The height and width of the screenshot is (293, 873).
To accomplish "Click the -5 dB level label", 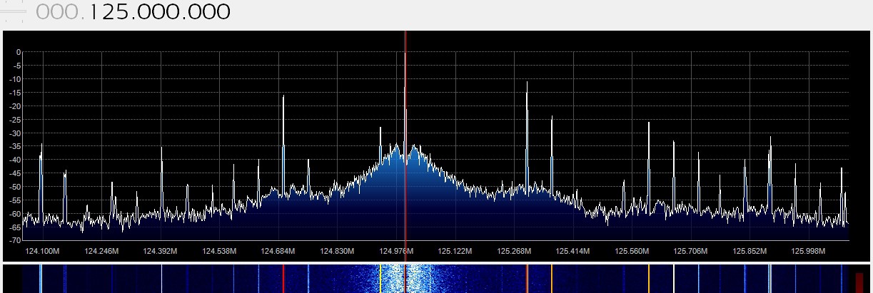I will click(x=17, y=66).
